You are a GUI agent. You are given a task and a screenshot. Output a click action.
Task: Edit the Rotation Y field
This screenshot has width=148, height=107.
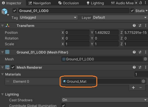click(x=106, y=38)
